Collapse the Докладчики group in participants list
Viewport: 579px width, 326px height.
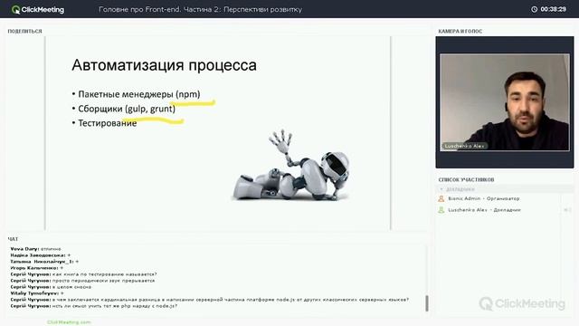pyautogui.click(x=441, y=189)
